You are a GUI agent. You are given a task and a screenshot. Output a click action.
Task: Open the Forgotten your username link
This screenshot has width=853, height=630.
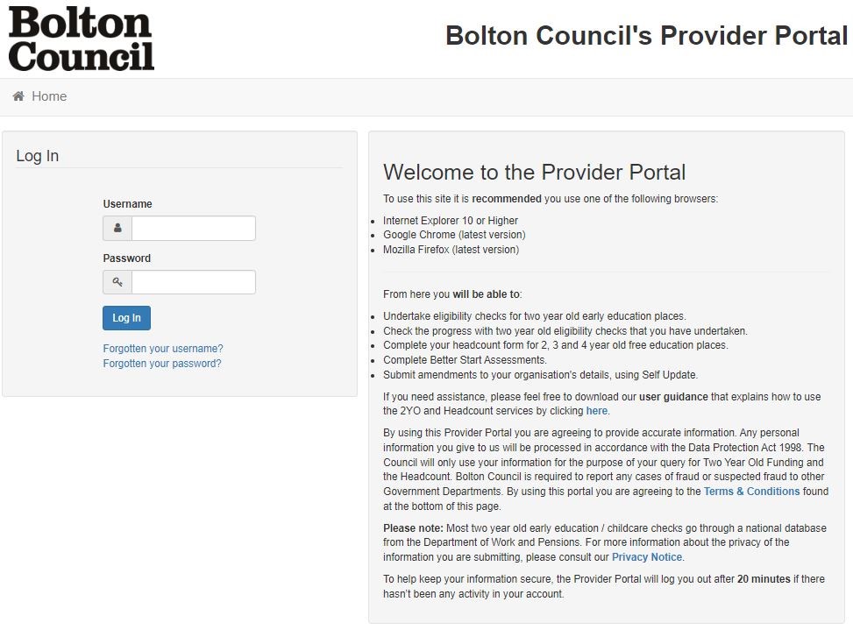click(163, 349)
